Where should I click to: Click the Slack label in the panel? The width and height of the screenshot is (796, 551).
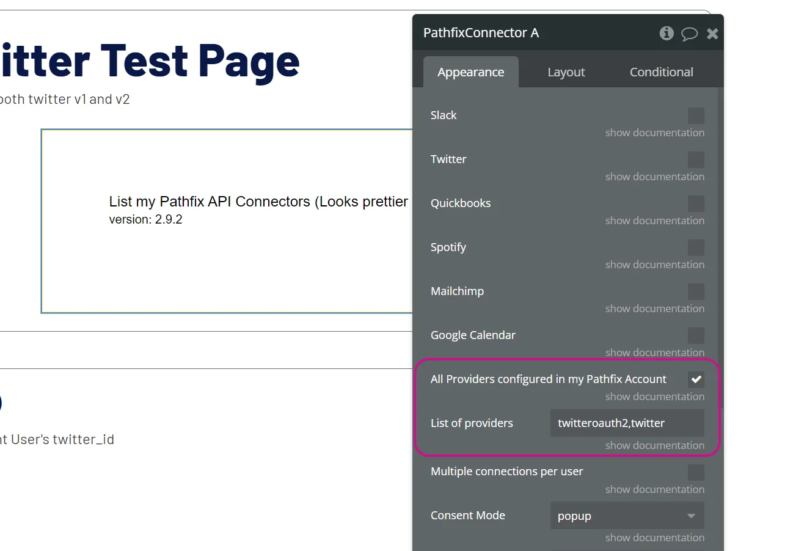pos(444,115)
